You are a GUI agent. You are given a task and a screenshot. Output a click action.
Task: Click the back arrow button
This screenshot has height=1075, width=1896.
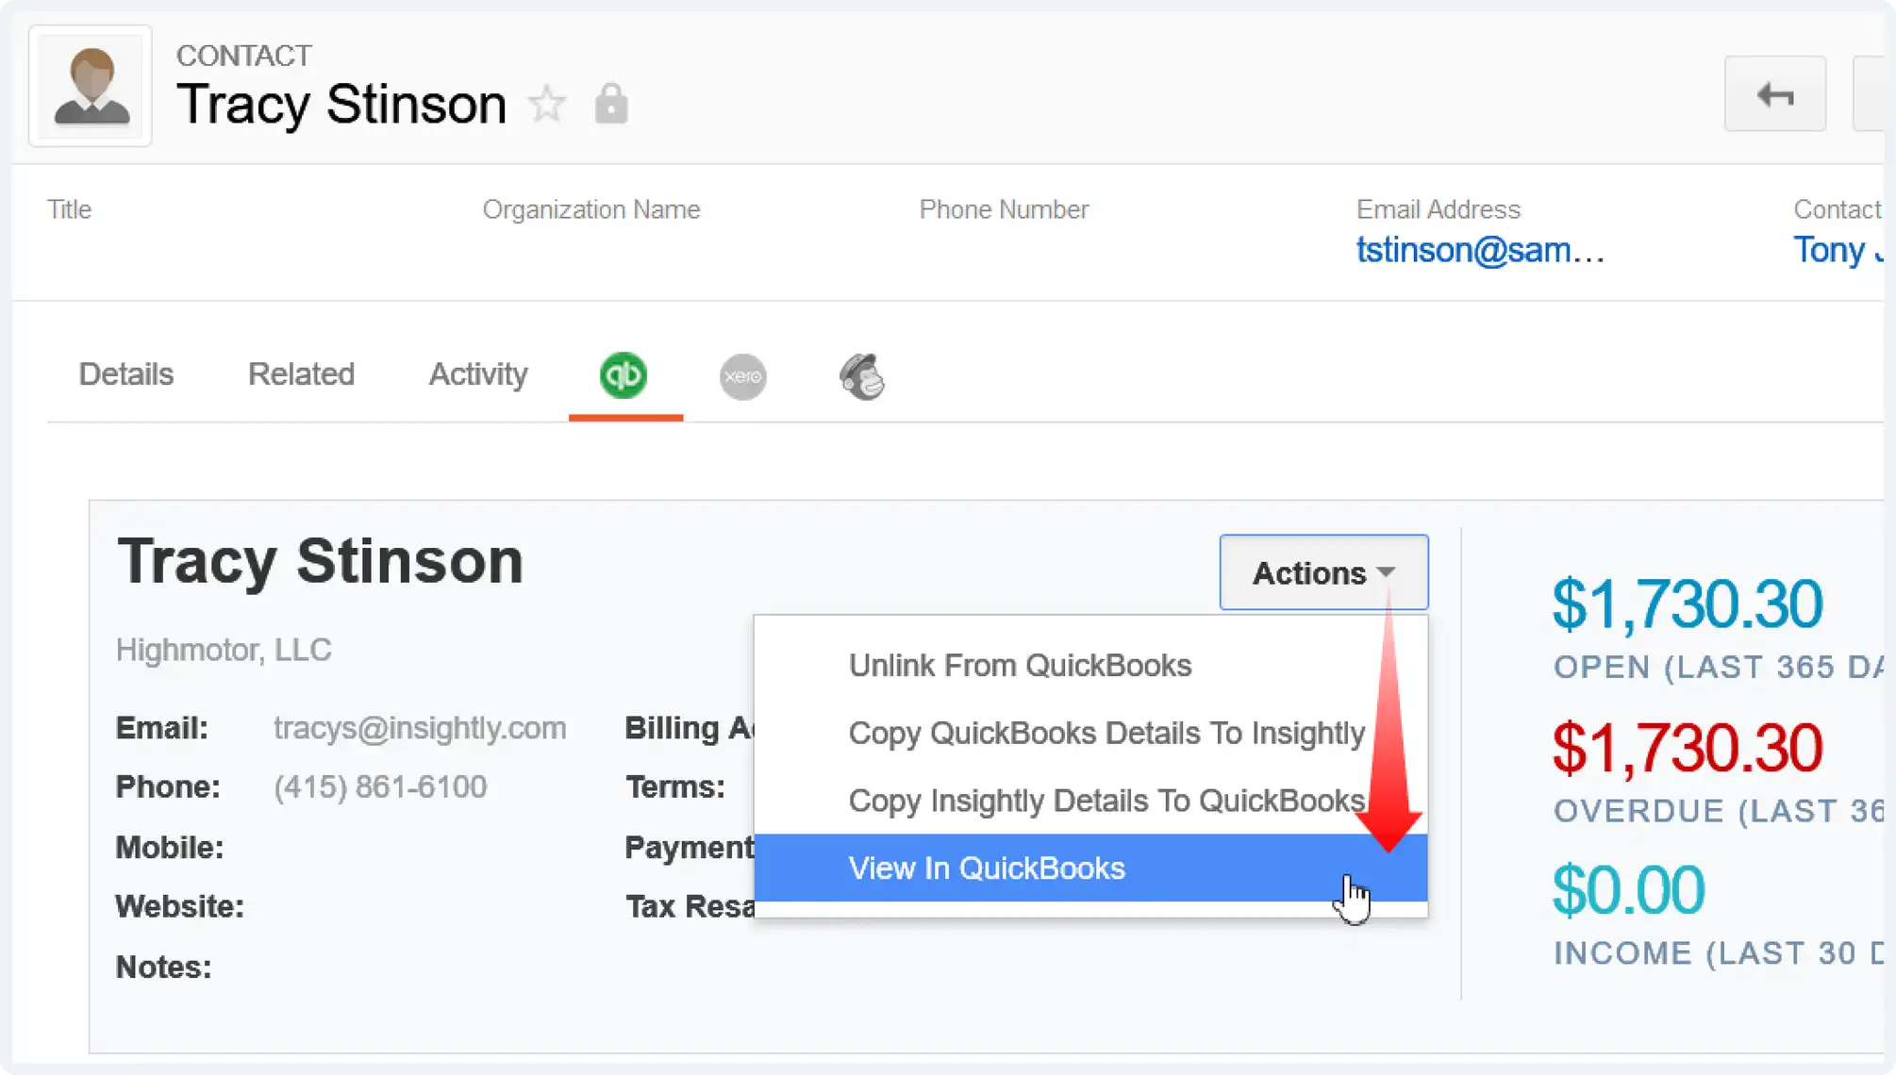coord(1775,94)
